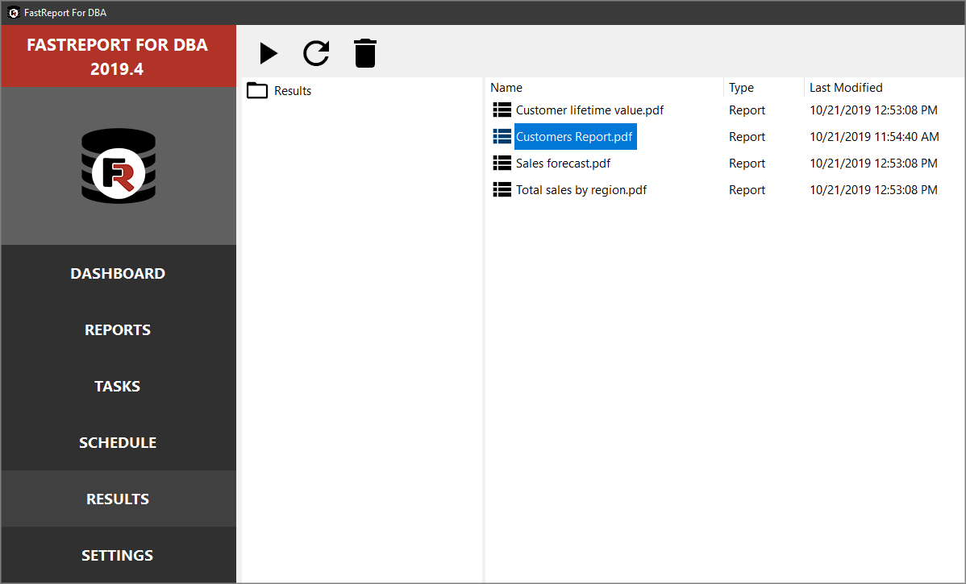Image resolution: width=966 pixels, height=584 pixels.
Task: Click the Results folder icon in the tree
Action: pos(256,90)
